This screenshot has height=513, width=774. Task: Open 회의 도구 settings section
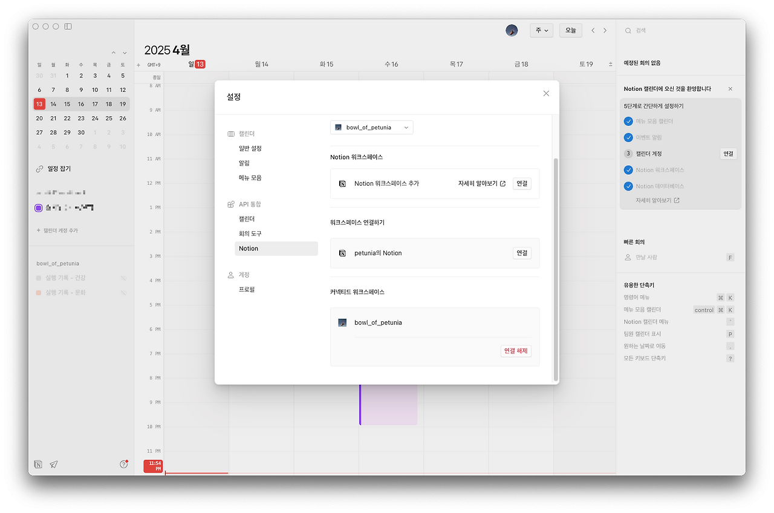(x=250, y=234)
